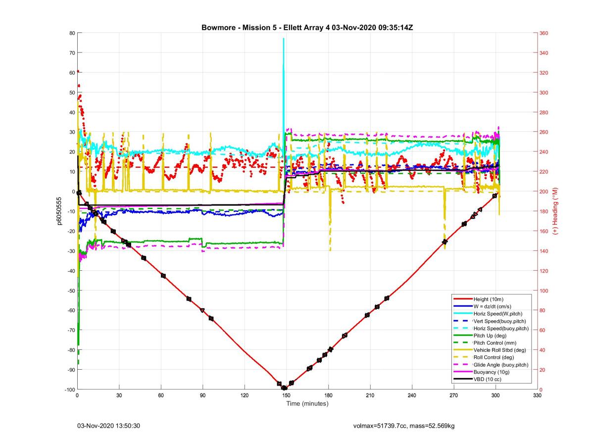Click the right heading axis tick "280"

544,112
